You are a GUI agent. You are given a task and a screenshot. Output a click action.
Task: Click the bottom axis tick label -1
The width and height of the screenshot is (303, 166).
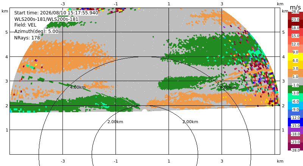[x=116, y=161]
